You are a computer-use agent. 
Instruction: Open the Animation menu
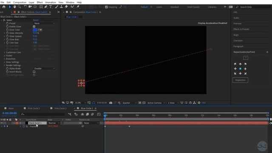(x=51, y=3)
